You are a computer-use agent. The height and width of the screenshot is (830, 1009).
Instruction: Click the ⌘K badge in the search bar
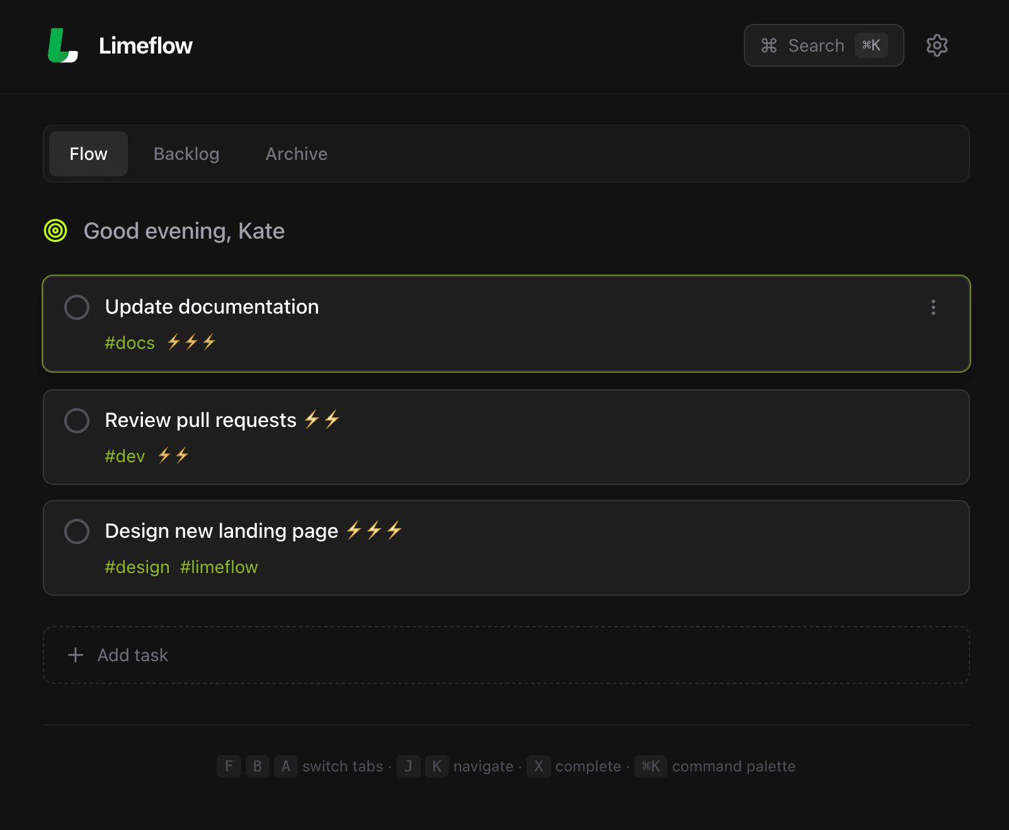872,45
